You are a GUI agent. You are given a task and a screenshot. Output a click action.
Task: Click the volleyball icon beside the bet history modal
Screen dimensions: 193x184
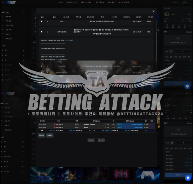2,152
